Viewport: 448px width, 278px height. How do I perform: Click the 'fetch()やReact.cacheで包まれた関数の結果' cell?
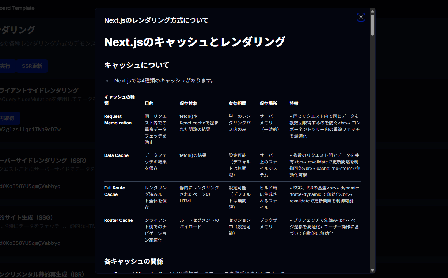pyautogui.click(x=199, y=123)
